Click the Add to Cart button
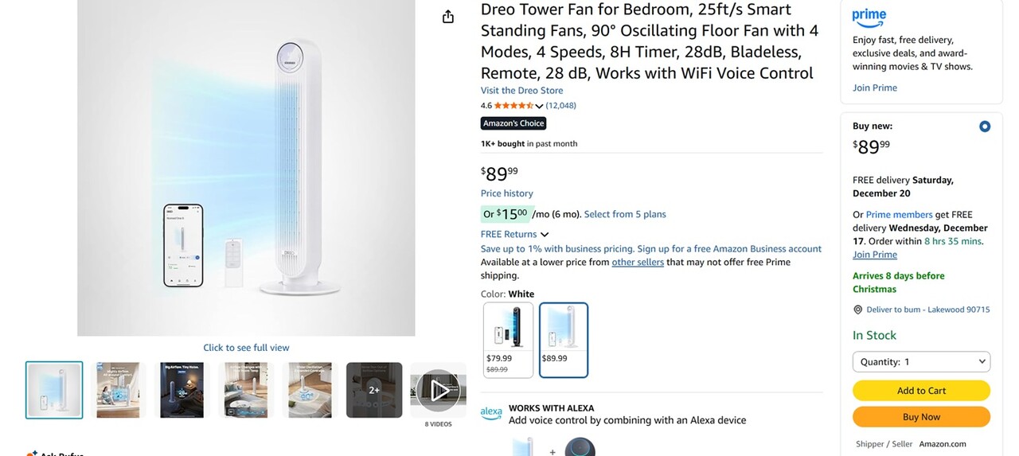1019x456 pixels. click(x=921, y=391)
